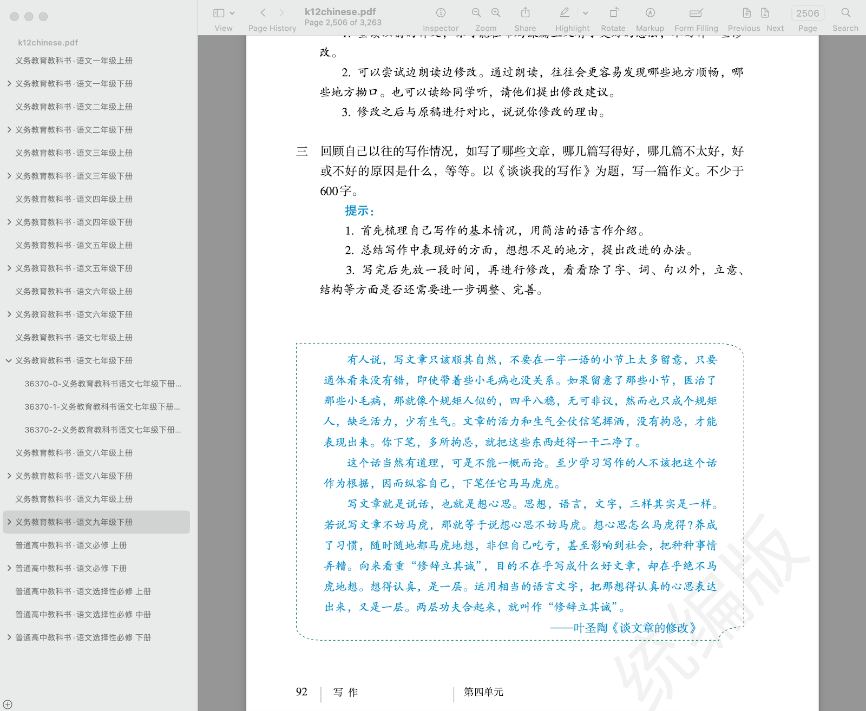Open the 36370-1 七年级下册 sub-entry
The width and height of the screenshot is (866, 711).
coord(102,407)
